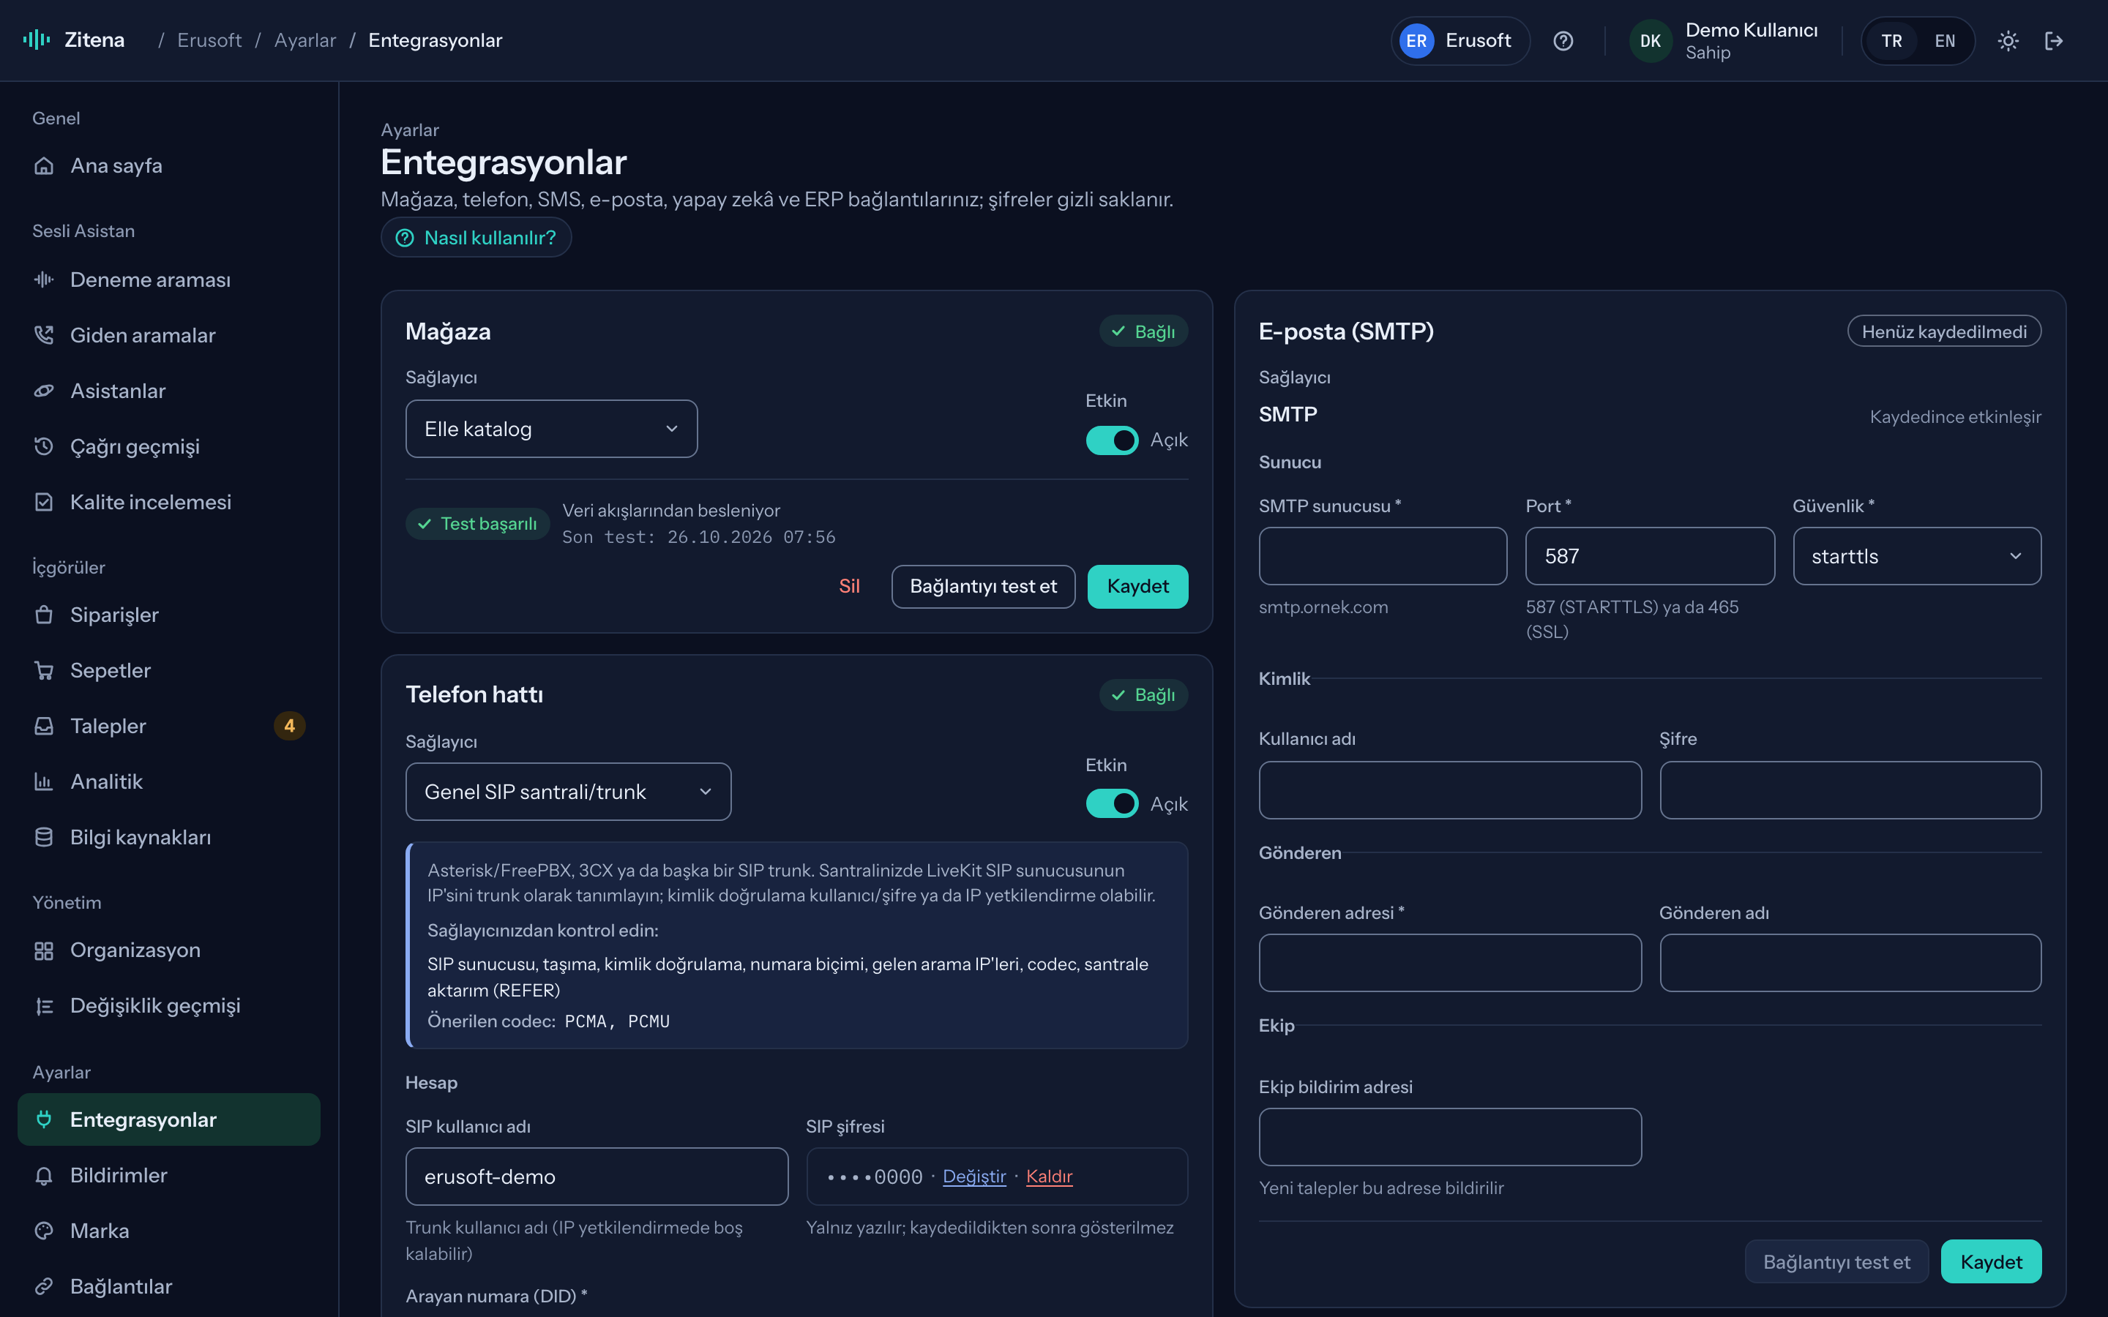Open the starttls Güvenlik dropdown
Viewport: 2108px width, 1317px height.
click(1916, 556)
